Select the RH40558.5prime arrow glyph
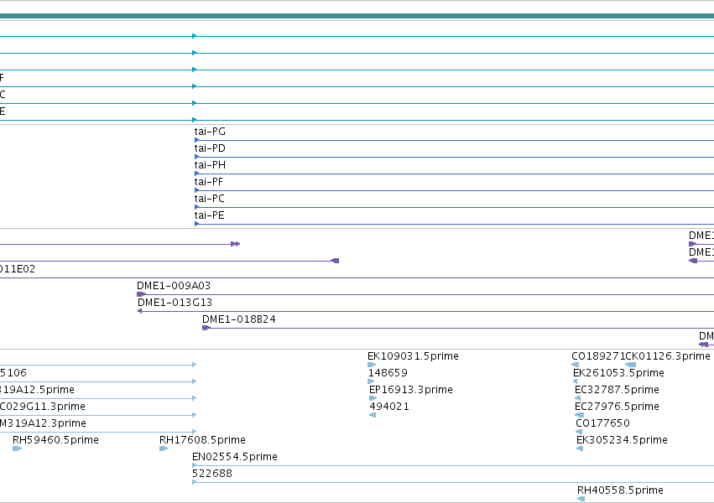 pos(581,499)
